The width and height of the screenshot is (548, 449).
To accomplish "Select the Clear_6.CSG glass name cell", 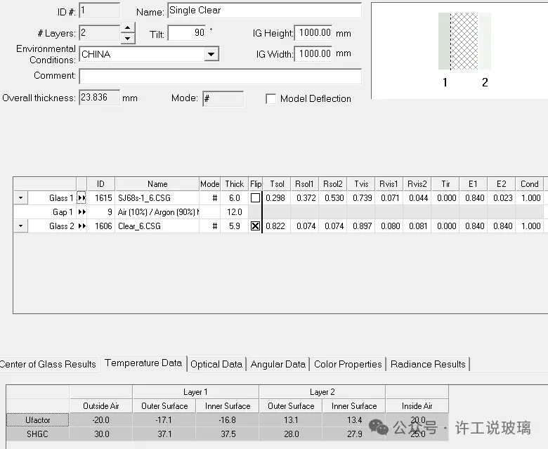I will pyautogui.click(x=157, y=226).
